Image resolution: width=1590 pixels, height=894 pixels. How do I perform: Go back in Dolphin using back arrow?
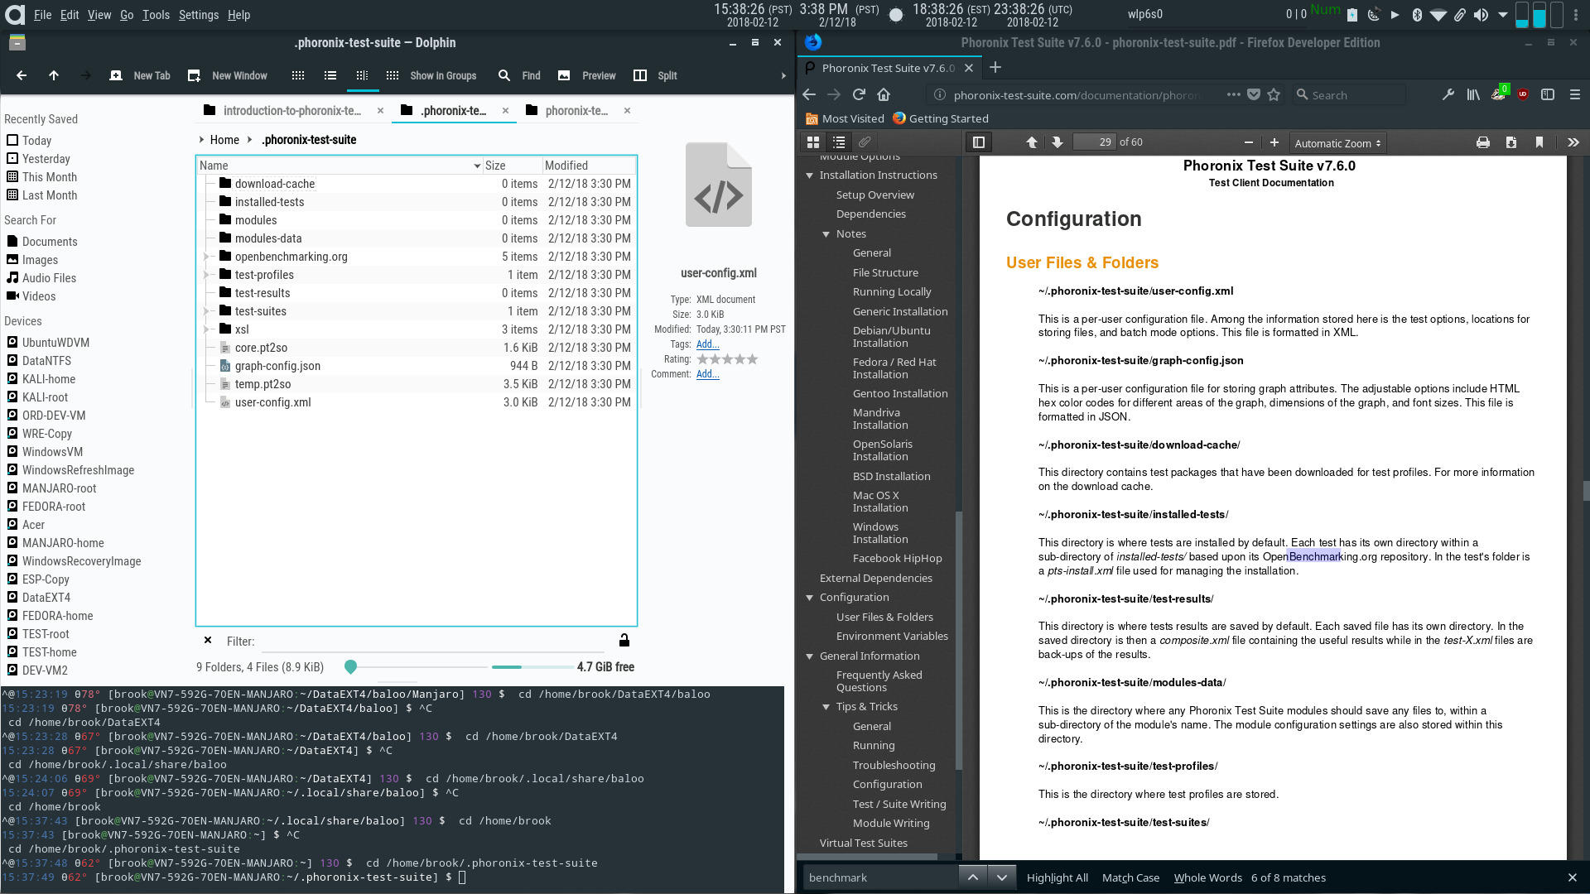(x=22, y=75)
